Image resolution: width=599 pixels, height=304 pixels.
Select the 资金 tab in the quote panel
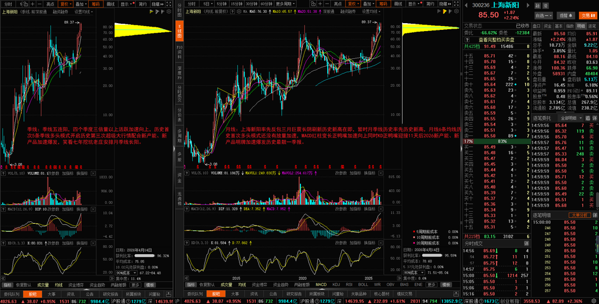pyautogui.click(x=548, y=26)
